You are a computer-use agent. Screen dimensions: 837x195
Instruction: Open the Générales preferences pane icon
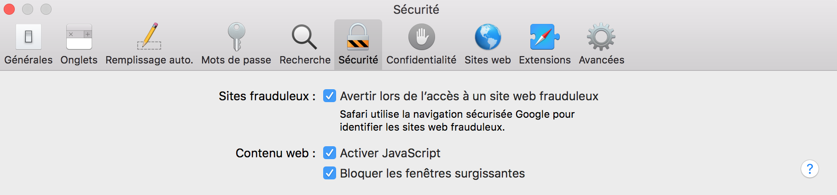click(29, 37)
